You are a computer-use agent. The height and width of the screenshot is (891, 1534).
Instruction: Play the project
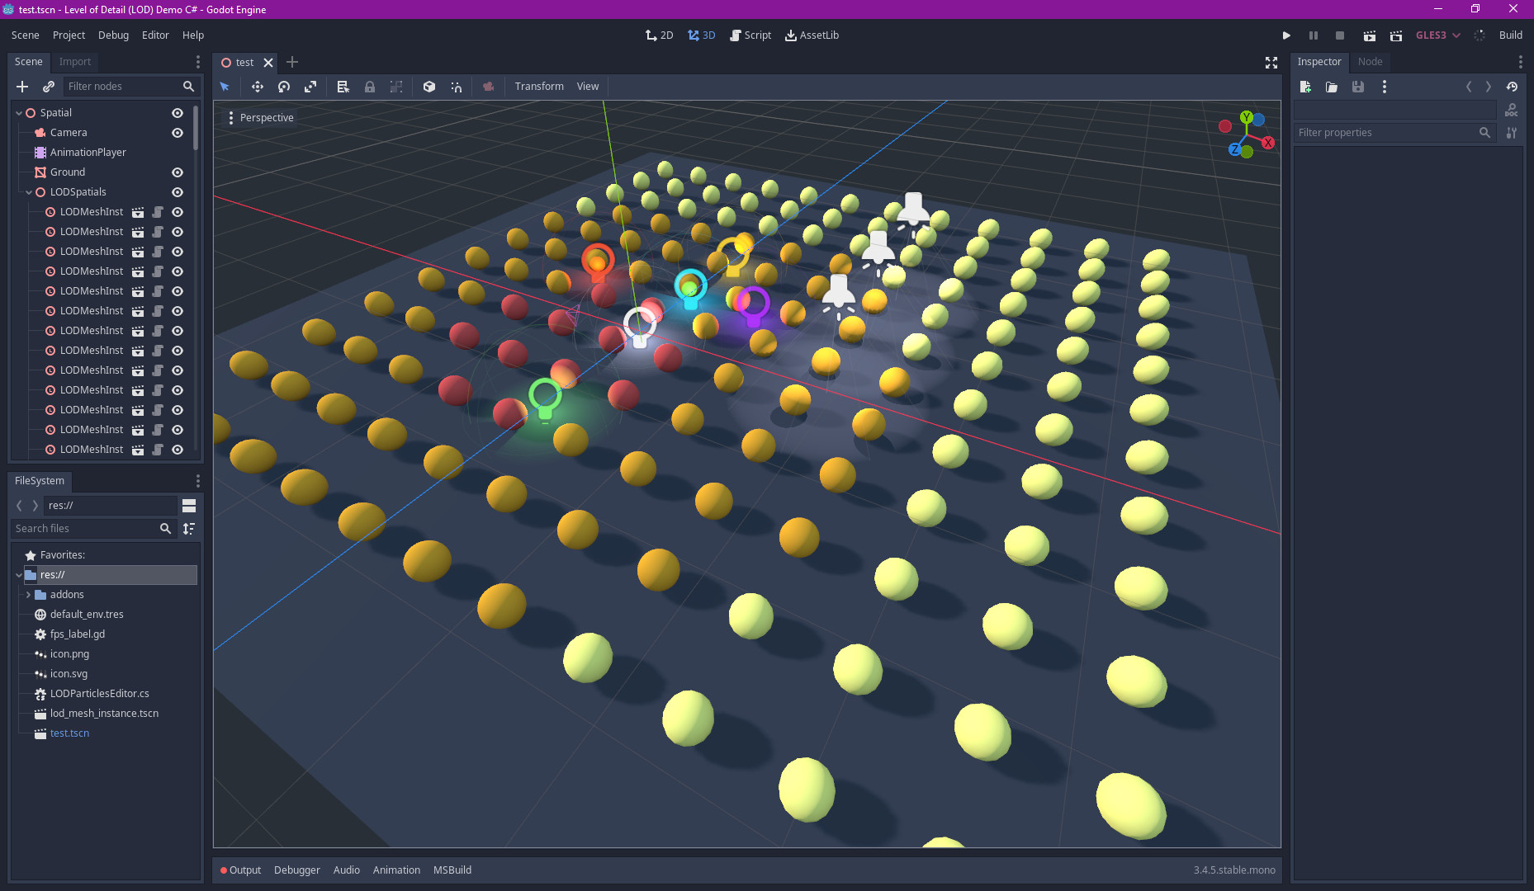point(1286,35)
